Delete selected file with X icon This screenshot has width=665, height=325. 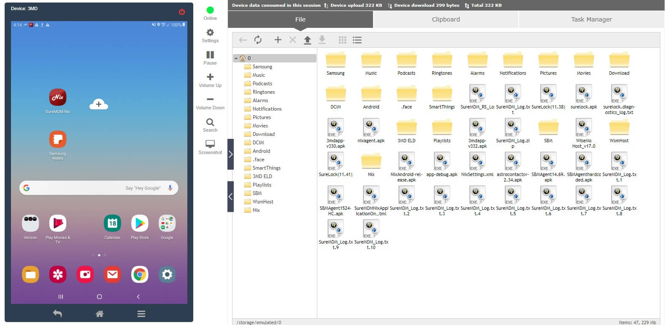click(x=292, y=40)
